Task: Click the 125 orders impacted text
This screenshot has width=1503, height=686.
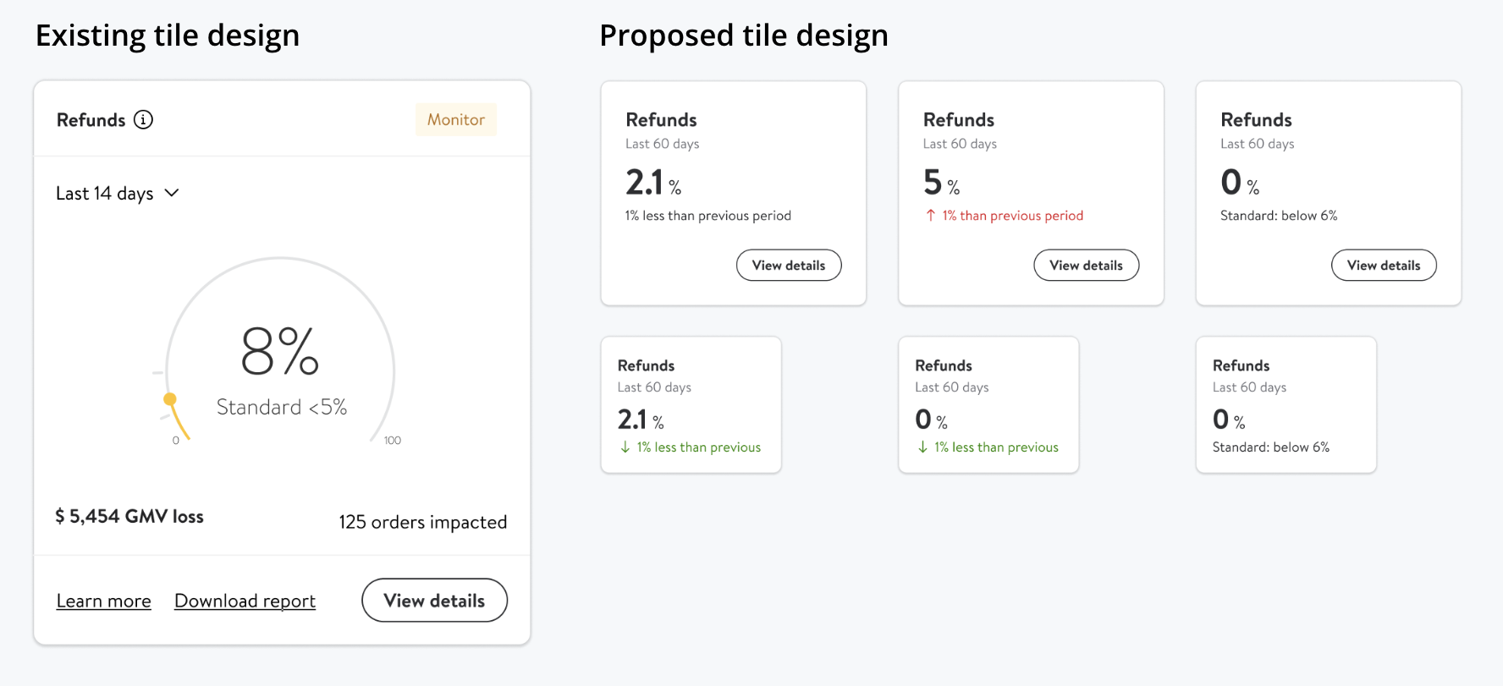Action: pyautogui.click(x=422, y=522)
